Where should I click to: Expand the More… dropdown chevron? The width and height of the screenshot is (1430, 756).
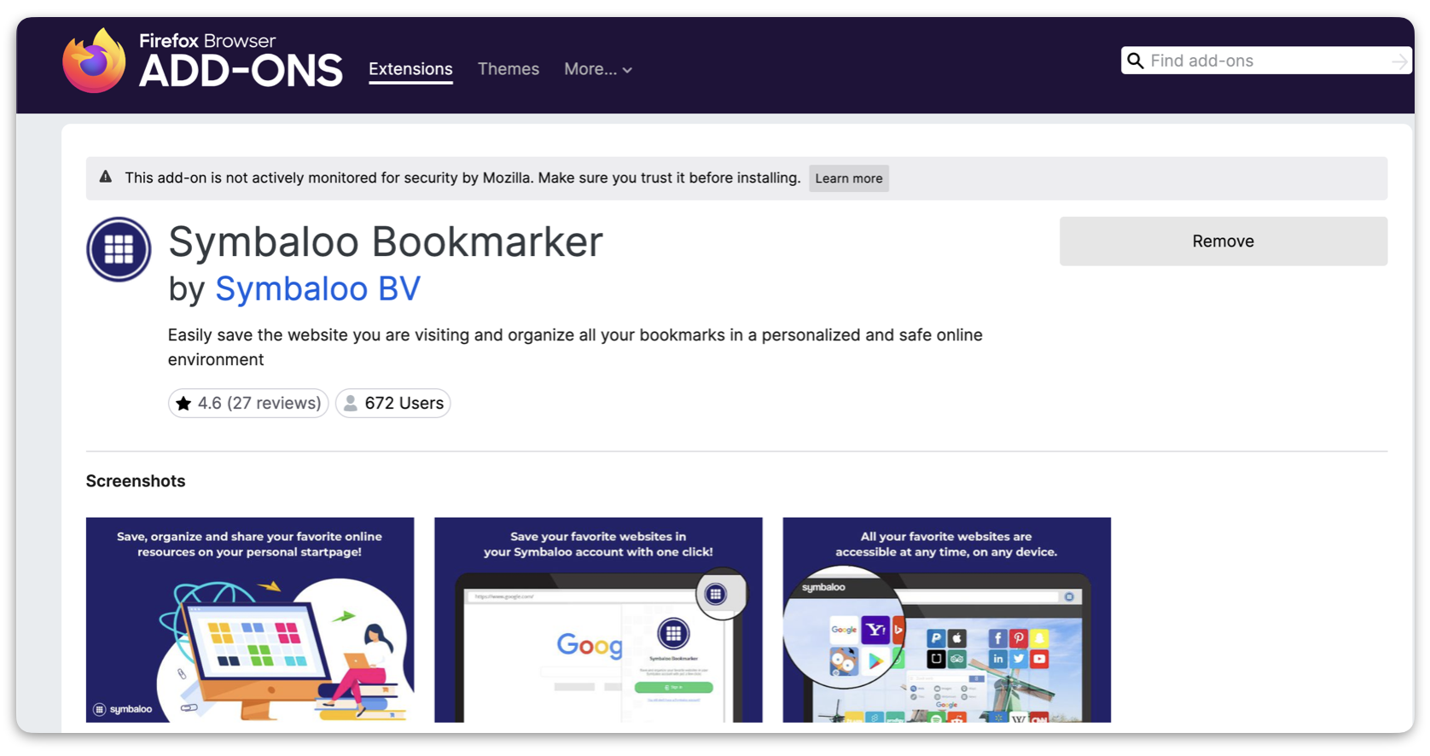[x=627, y=70]
